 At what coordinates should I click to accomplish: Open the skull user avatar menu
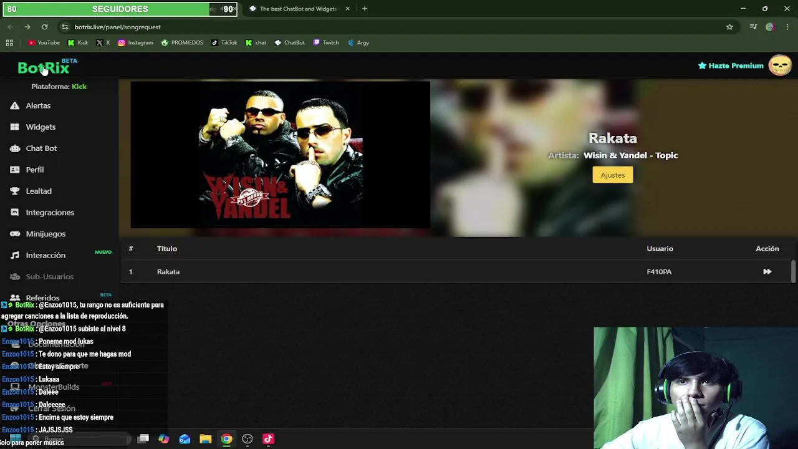click(780, 65)
